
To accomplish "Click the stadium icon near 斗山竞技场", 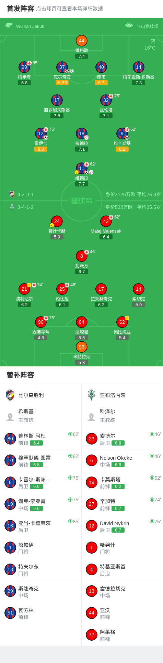I will 129,25.
